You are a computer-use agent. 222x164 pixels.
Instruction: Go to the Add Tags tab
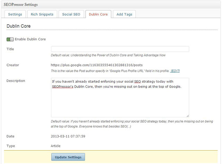pos(124,14)
